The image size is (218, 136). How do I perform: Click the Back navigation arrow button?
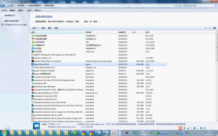click(x=2, y=6)
